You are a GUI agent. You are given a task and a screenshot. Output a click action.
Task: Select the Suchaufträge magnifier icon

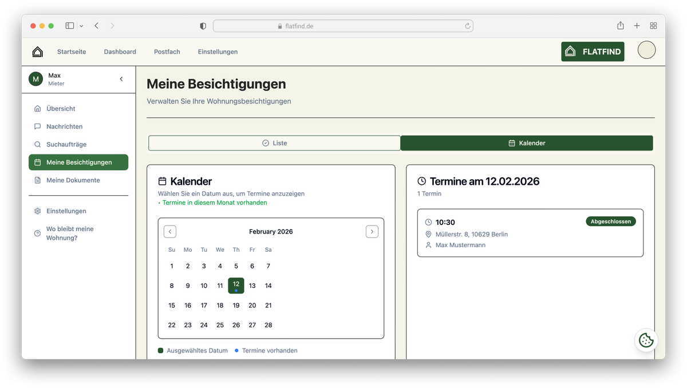pyautogui.click(x=37, y=144)
